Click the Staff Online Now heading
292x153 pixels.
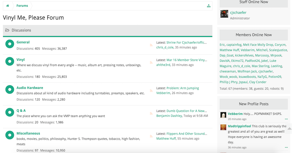click(x=254, y=2)
